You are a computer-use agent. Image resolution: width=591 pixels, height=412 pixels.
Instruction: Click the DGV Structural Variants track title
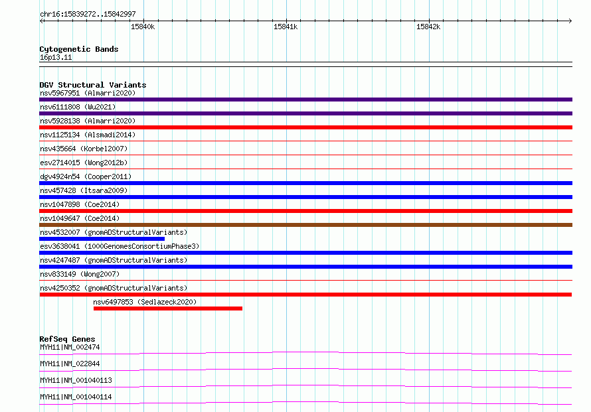point(93,85)
